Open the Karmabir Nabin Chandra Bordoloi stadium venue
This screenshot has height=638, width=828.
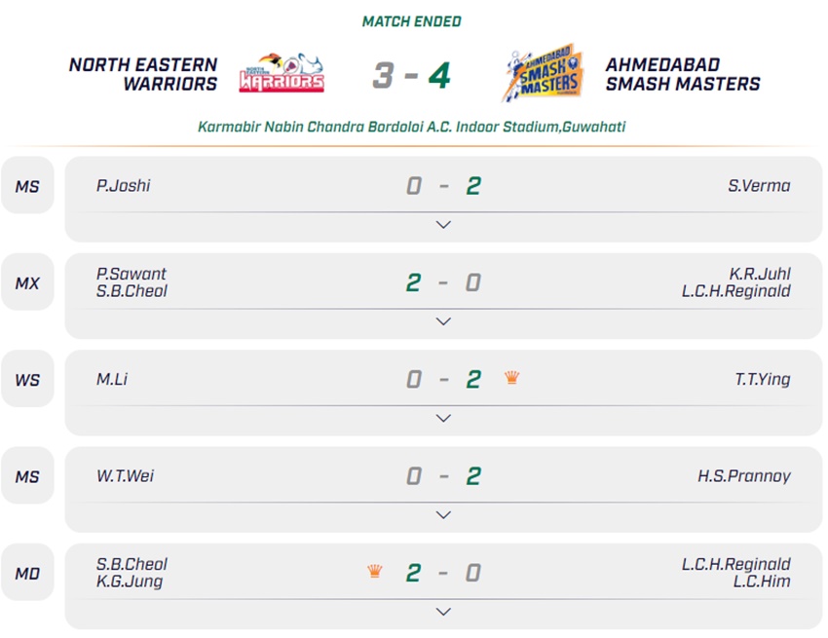tap(412, 128)
